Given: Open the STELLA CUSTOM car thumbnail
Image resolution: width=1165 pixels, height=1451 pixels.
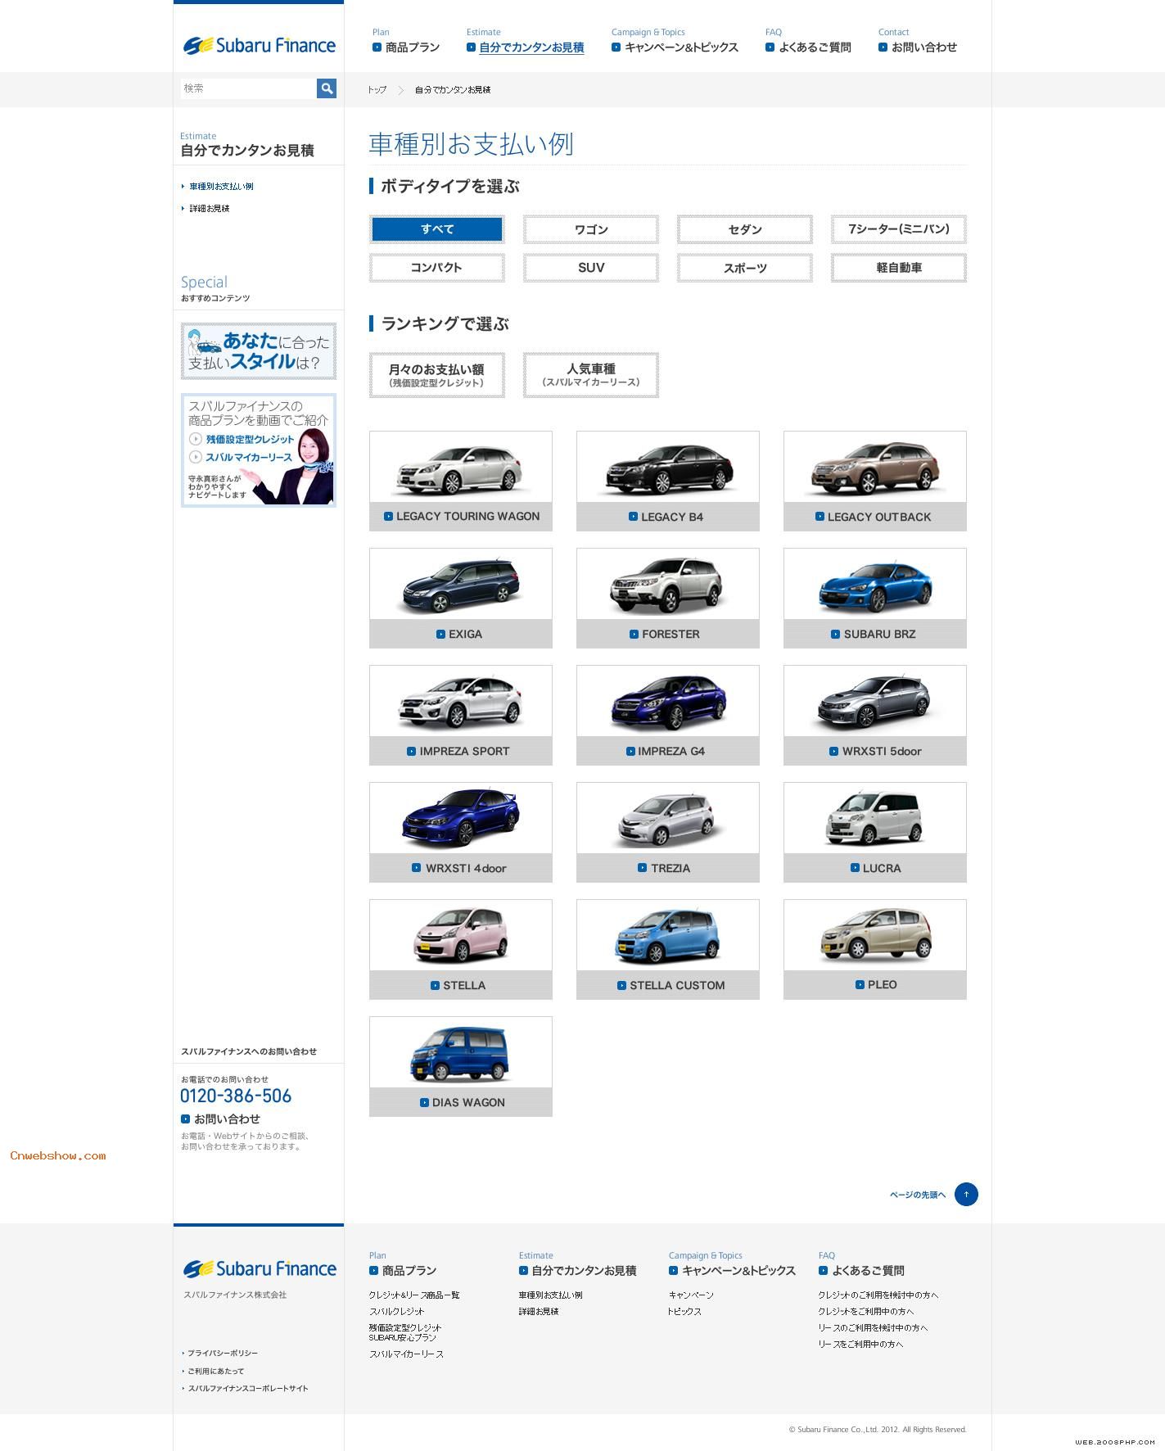Looking at the screenshot, I should pyautogui.click(x=668, y=949).
